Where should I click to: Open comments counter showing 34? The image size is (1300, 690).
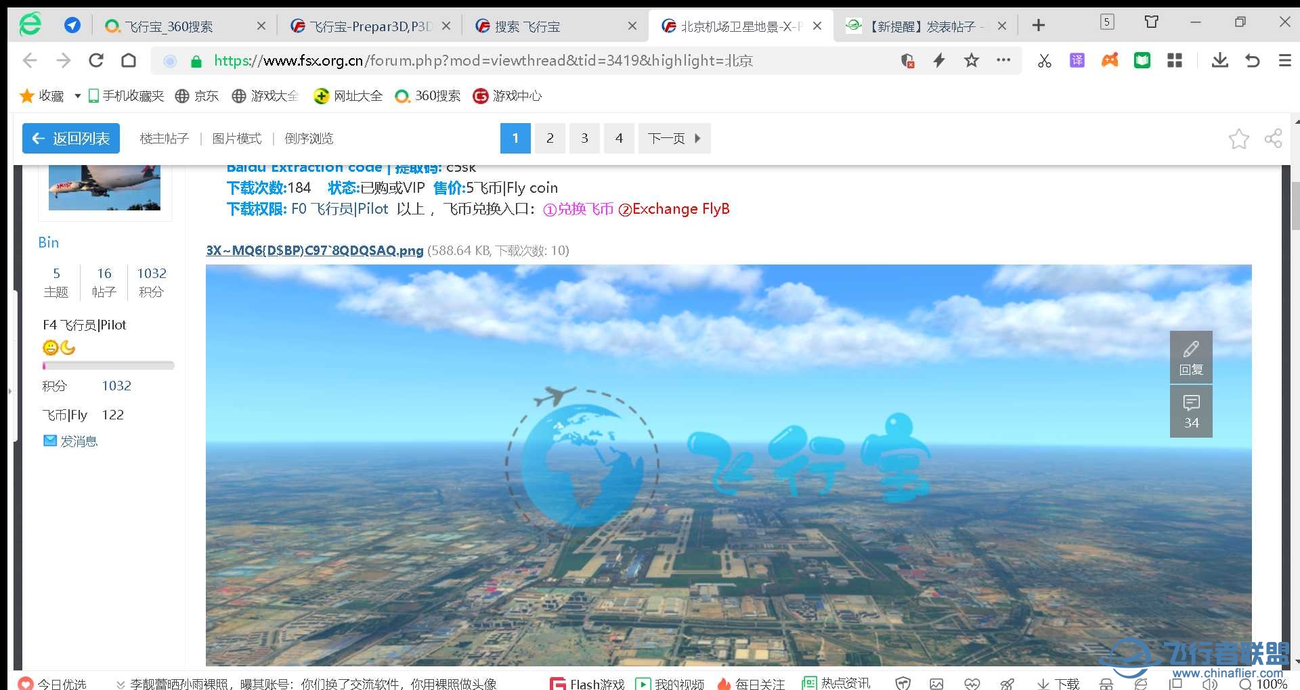[x=1191, y=411]
